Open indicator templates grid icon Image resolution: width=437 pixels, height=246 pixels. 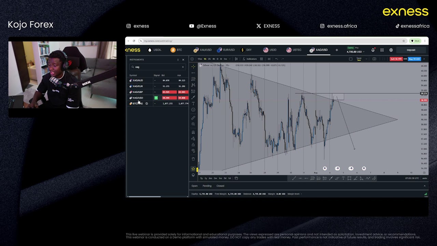[x=262, y=59]
